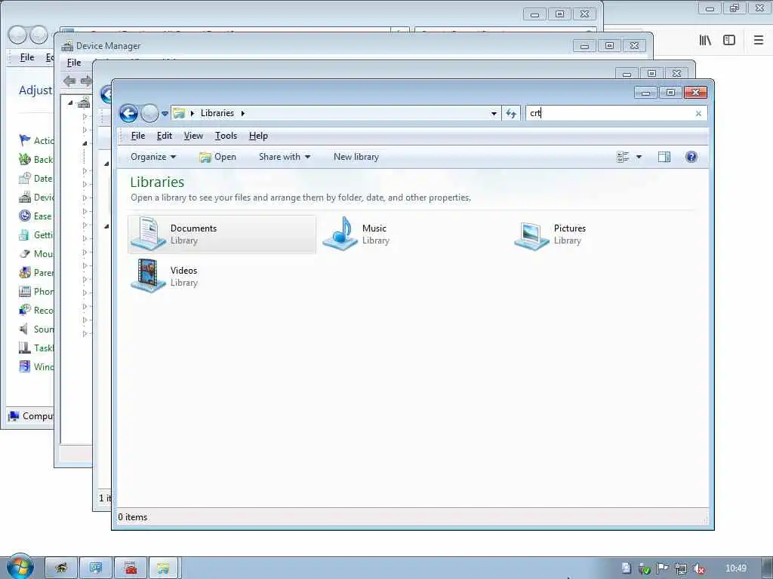Click New library button
Screen dimensions: 773x579
[x=356, y=157]
